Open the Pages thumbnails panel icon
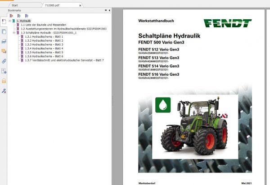Screen dimensions: 270x185 (4, 31)
